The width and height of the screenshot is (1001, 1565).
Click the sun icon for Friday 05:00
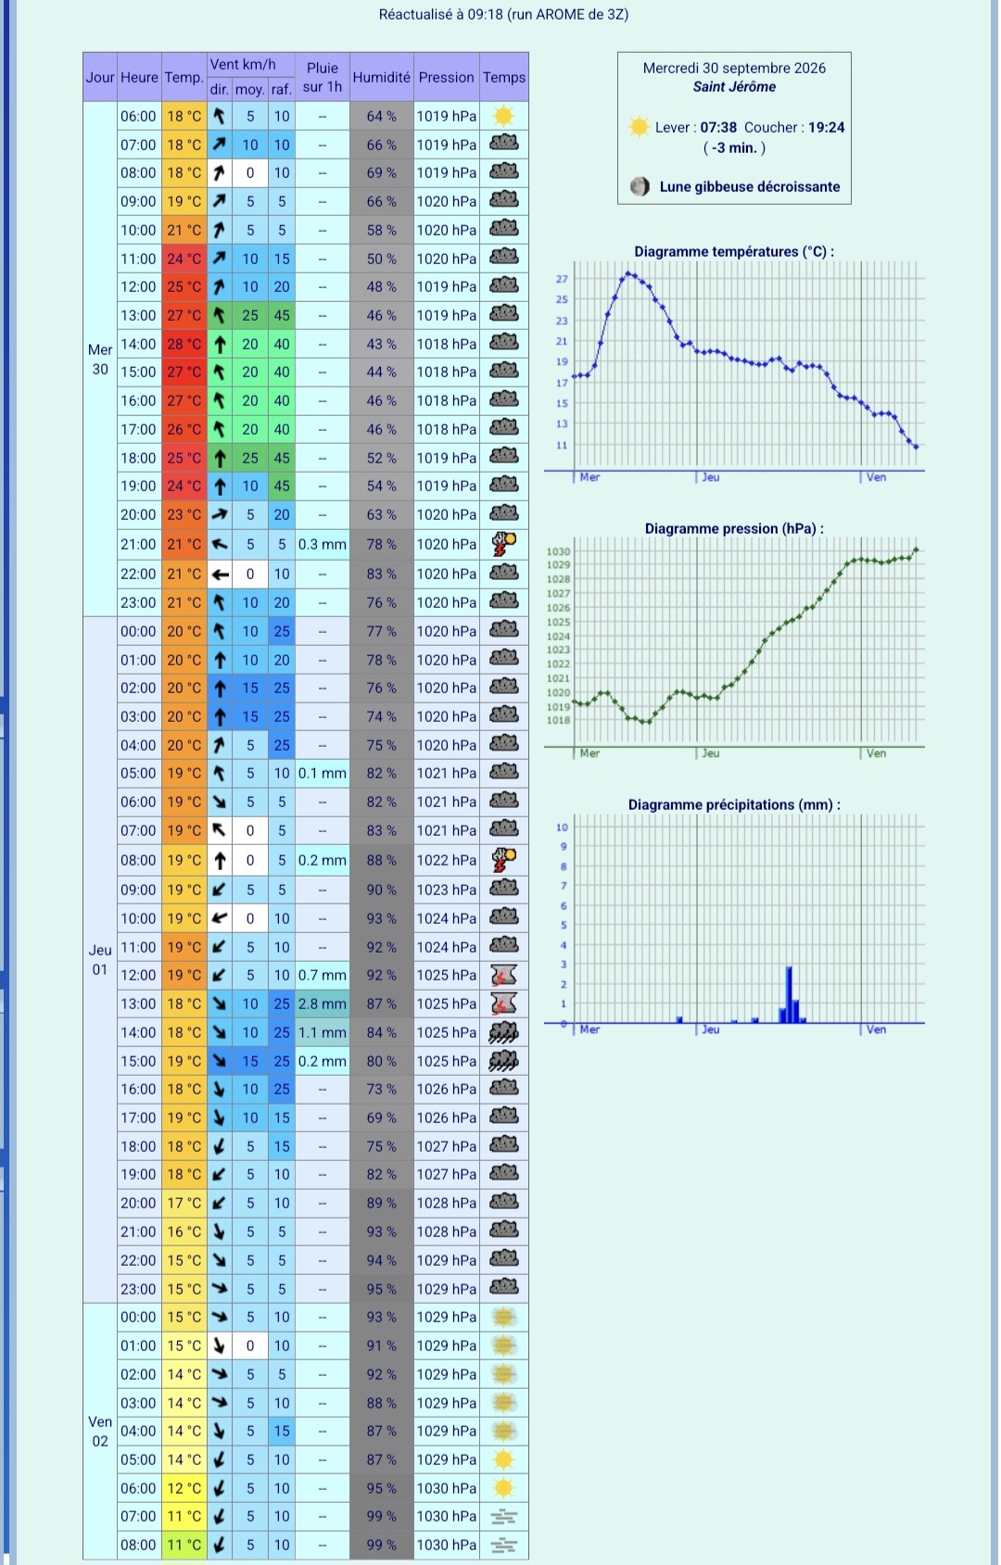(503, 1459)
